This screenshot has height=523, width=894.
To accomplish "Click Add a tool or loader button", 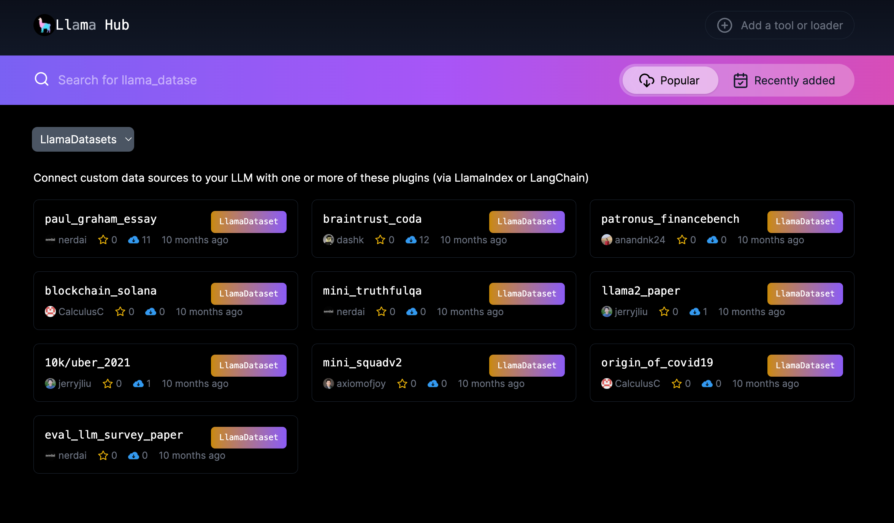I will 780,25.
